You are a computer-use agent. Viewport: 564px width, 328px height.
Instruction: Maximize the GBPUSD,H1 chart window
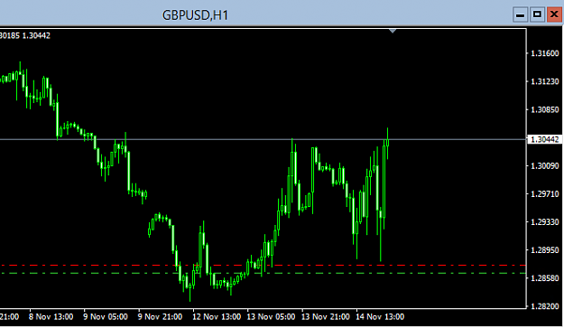pyautogui.click(x=538, y=14)
